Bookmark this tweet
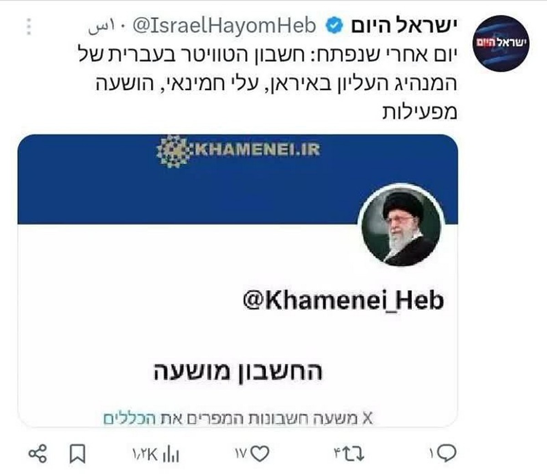Image resolution: width=547 pixels, height=474 pixels. (x=77, y=454)
